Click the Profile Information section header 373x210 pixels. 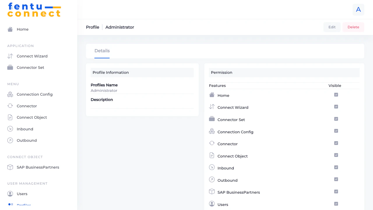(142, 73)
